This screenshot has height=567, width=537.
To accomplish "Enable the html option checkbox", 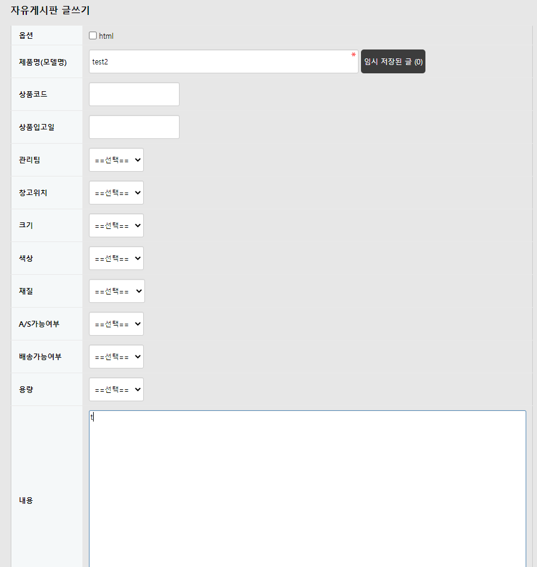I will click(x=92, y=36).
